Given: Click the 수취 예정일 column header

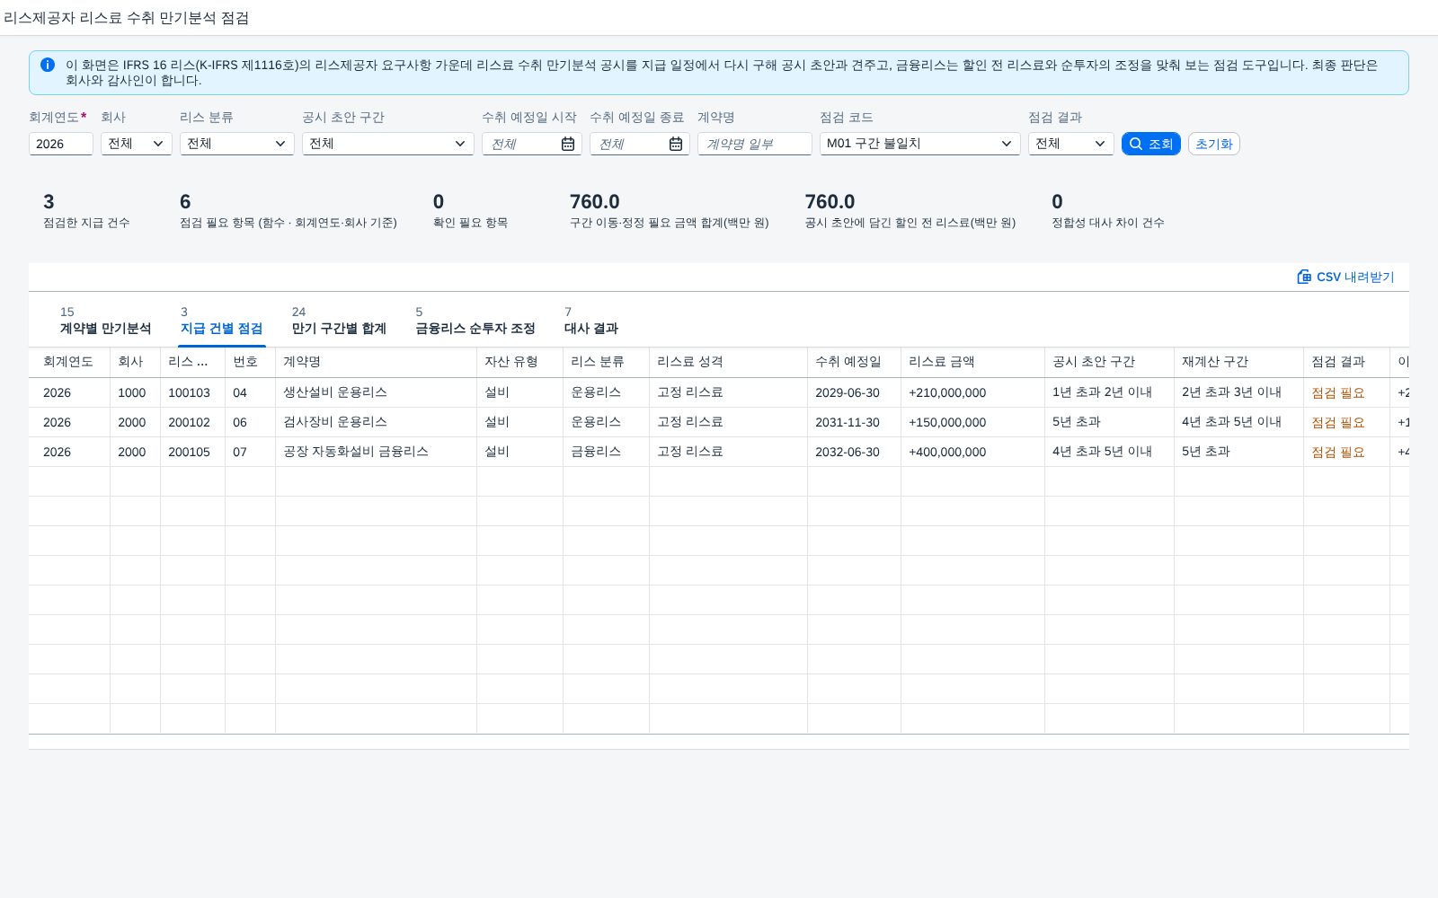Looking at the screenshot, I should pos(854,362).
